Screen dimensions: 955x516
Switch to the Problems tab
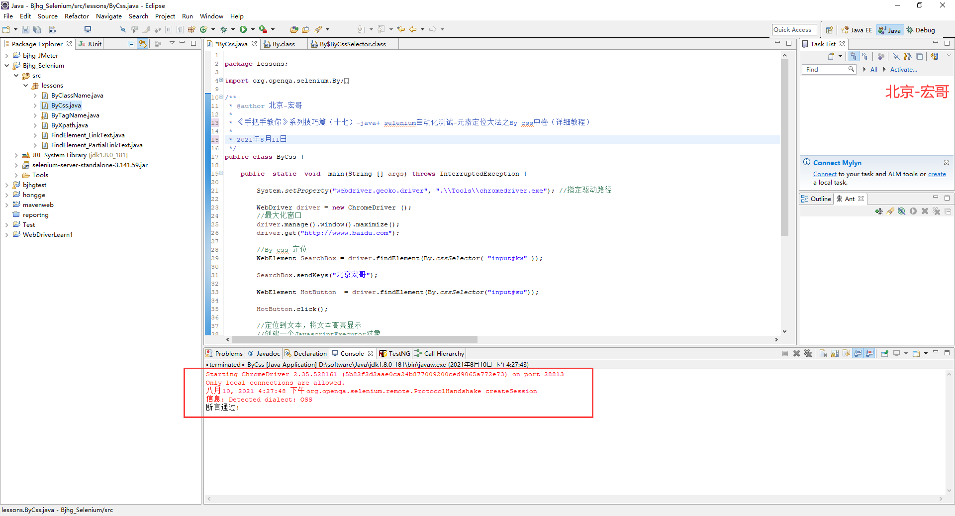point(224,354)
